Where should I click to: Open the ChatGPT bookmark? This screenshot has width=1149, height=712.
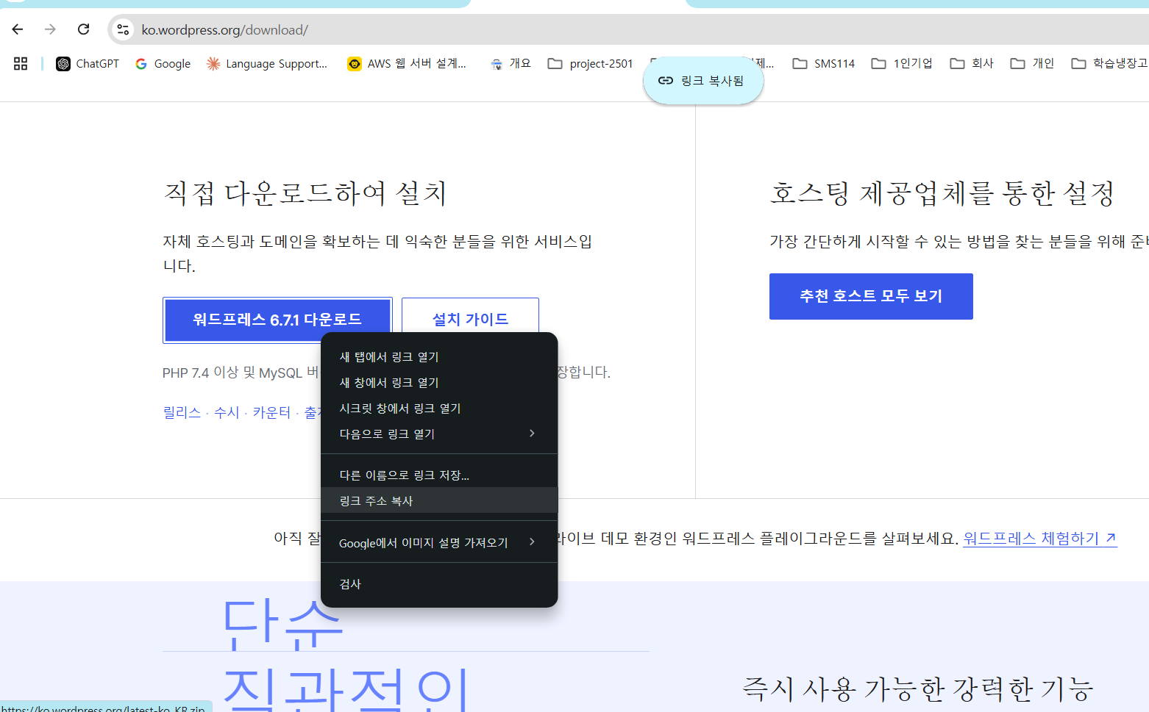[88, 64]
